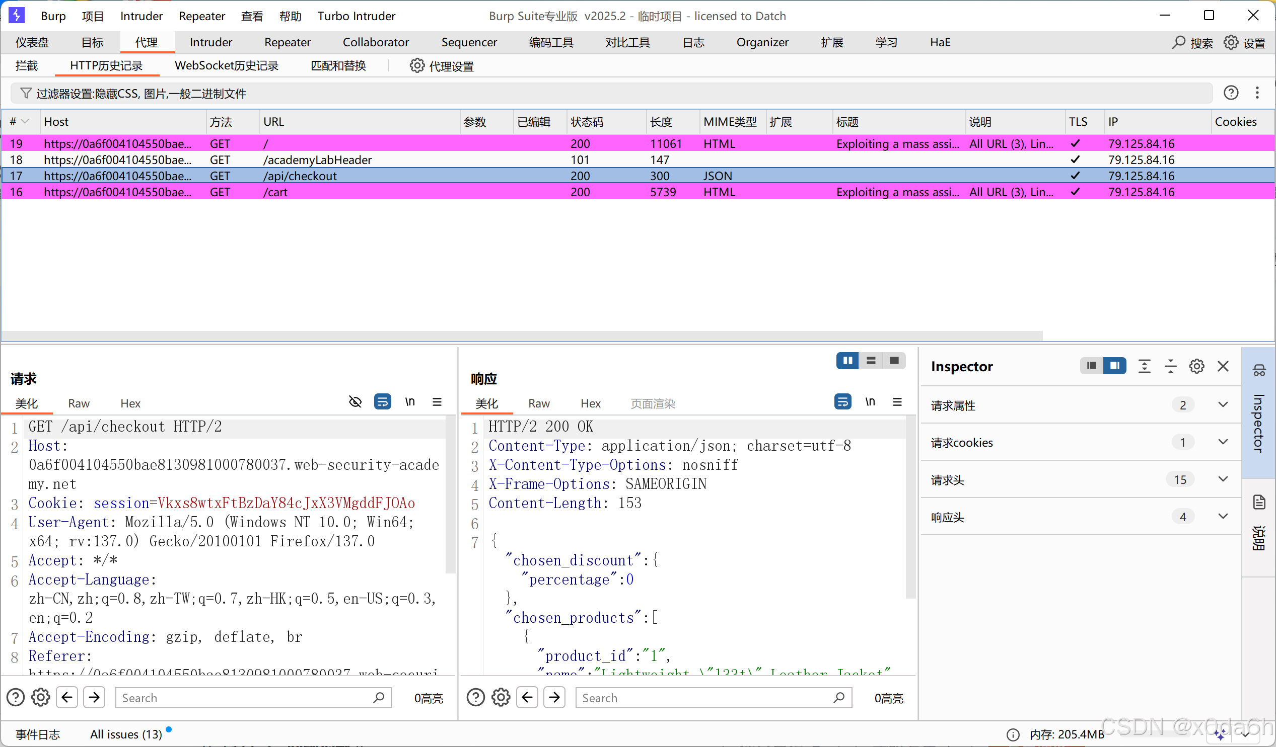Click the Inspector settings gear icon
Screen dimensions: 1276x747
tap(1196, 366)
